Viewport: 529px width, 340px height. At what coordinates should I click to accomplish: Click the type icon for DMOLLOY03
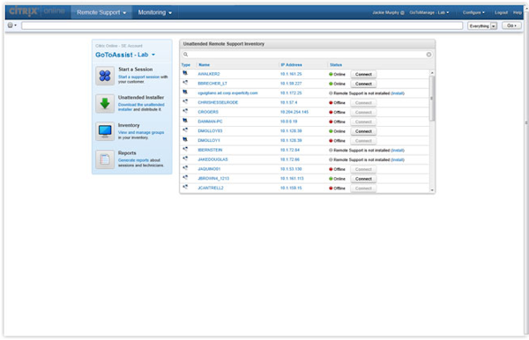pyautogui.click(x=185, y=130)
